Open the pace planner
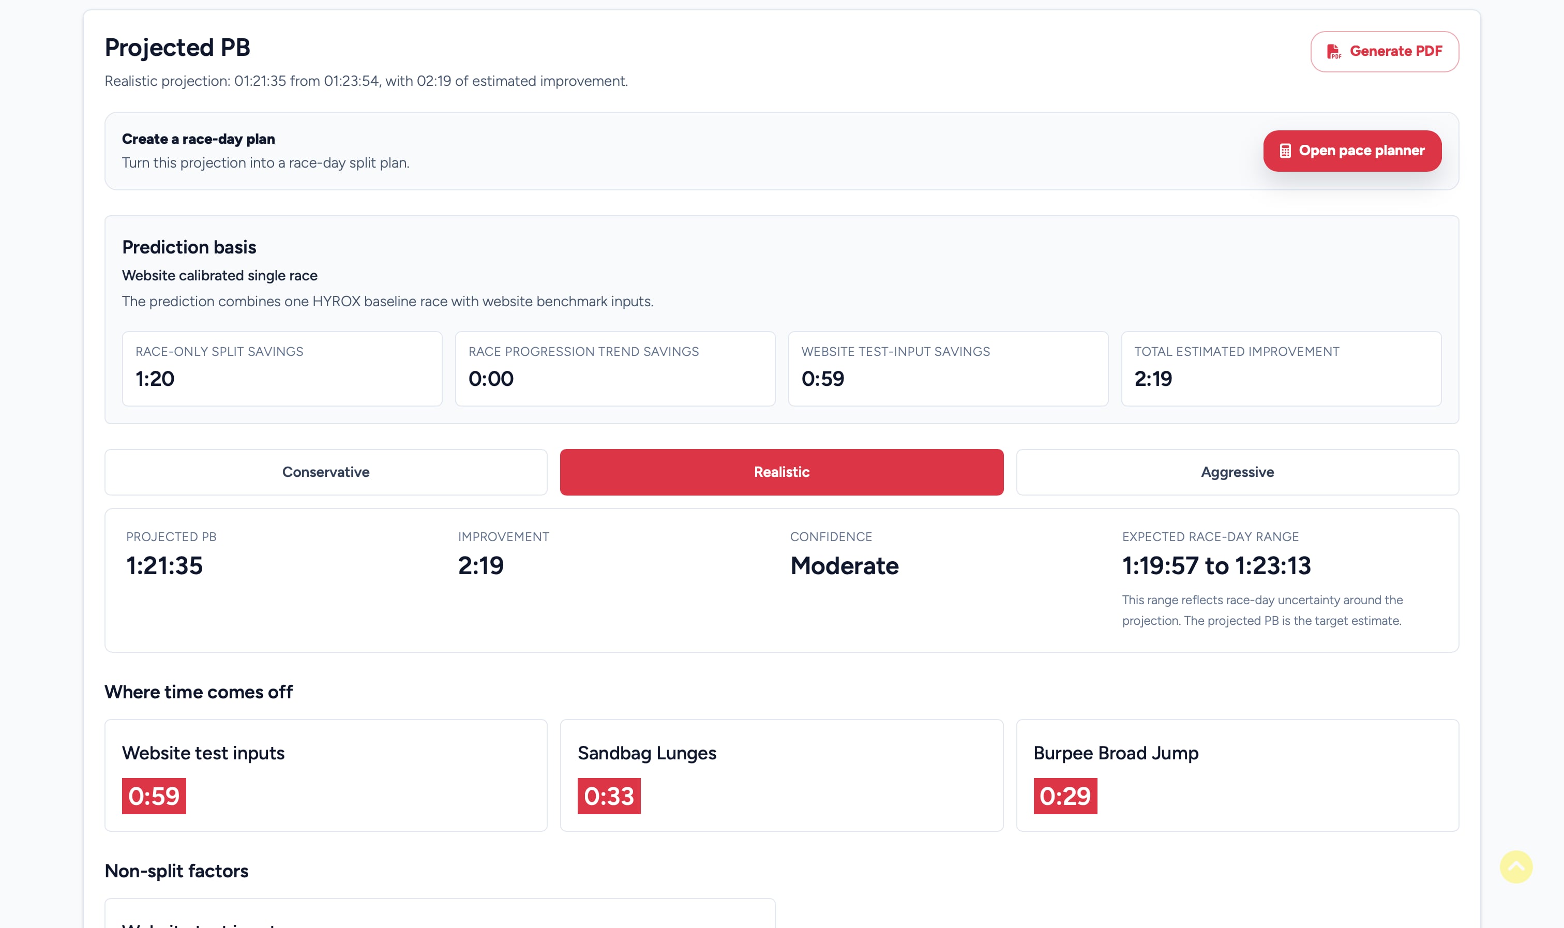The height and width of the screenshot is (928, 1564). click(1352, 151)
